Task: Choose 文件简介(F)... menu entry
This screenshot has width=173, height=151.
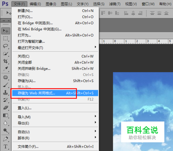Action: 55,146
